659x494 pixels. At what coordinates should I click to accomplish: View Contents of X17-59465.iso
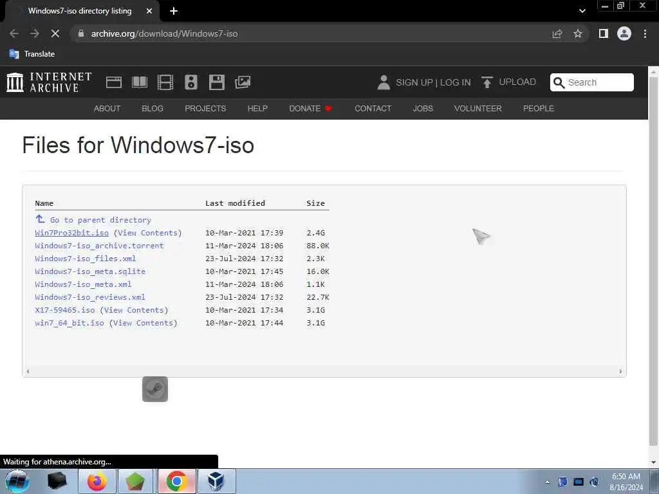point(134,310)
